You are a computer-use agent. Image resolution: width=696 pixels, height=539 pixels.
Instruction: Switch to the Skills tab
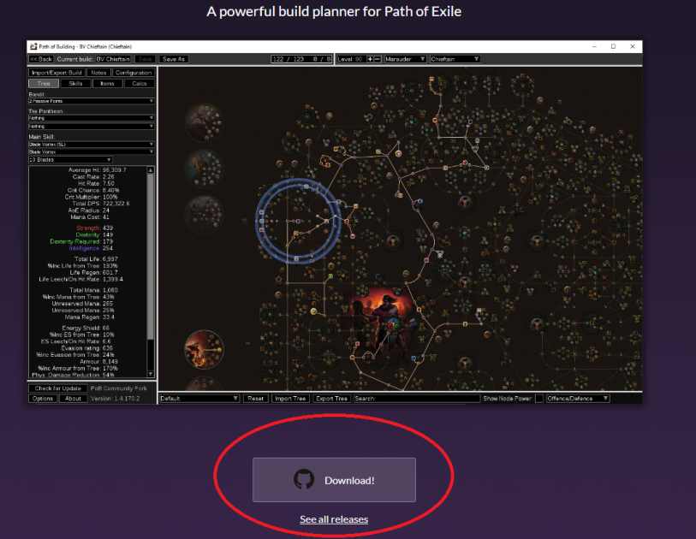[x=75, y=84]
